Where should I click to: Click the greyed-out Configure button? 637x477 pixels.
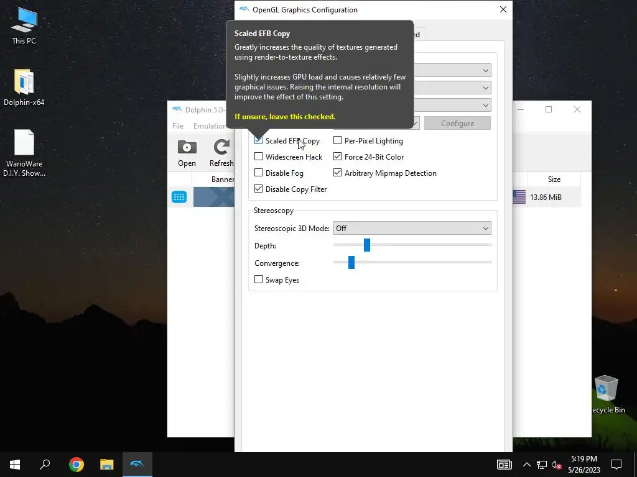pyautogui.click(x=457, y=124)
